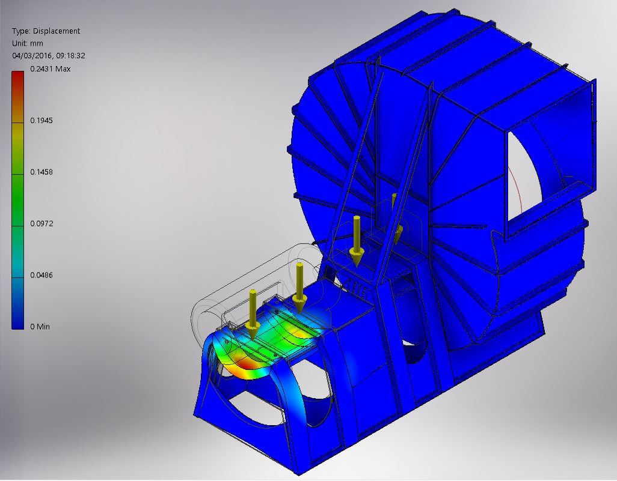Click the "0.1945" legend value
Image resolution: width=617 pixels, height=481 pixels.
41,121
